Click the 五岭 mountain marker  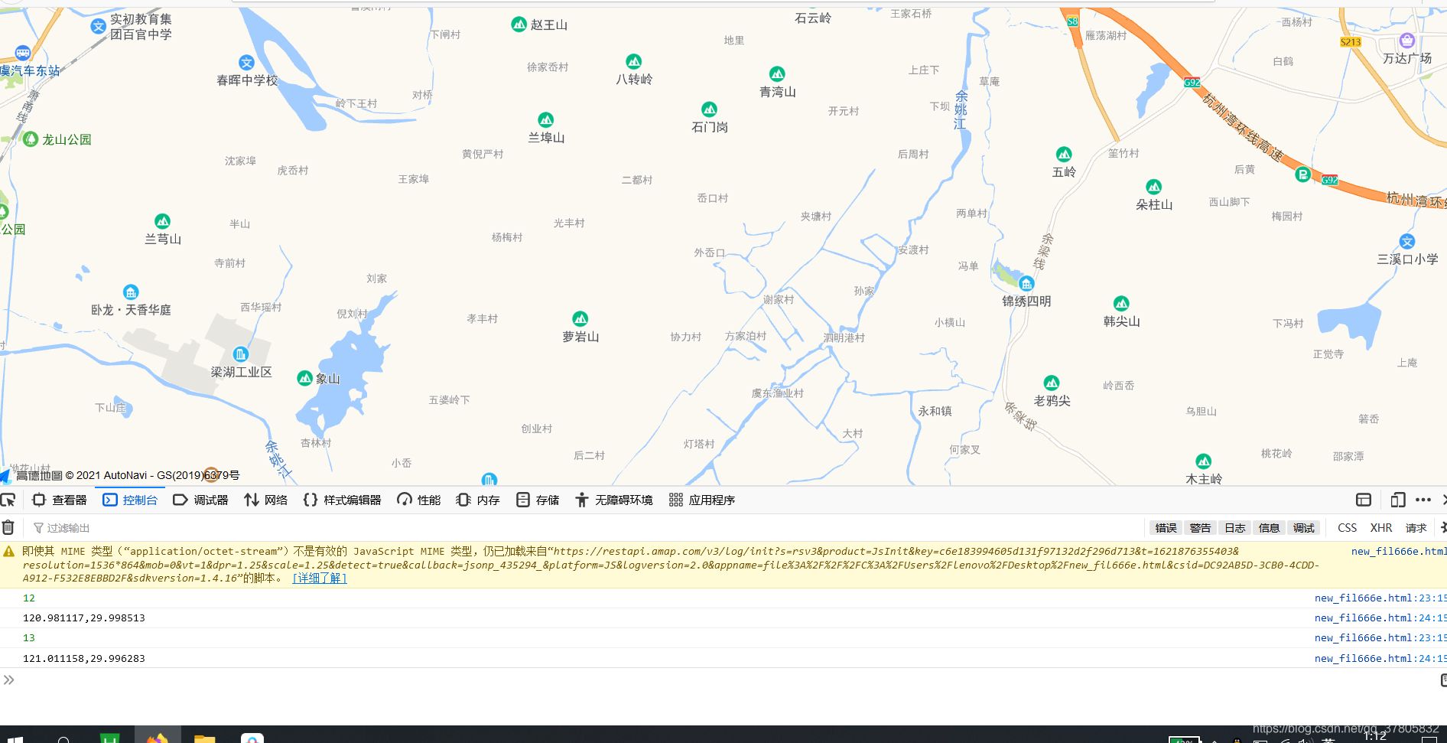(x=1064, y=154)
